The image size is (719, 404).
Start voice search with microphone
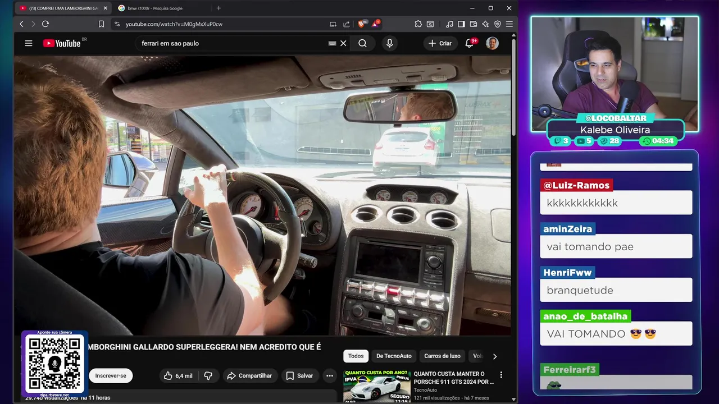pos(389,43)
